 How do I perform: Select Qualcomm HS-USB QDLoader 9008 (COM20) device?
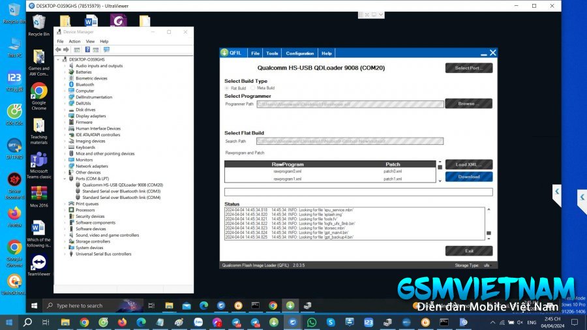pyautogui.click(x=123, y=185)
